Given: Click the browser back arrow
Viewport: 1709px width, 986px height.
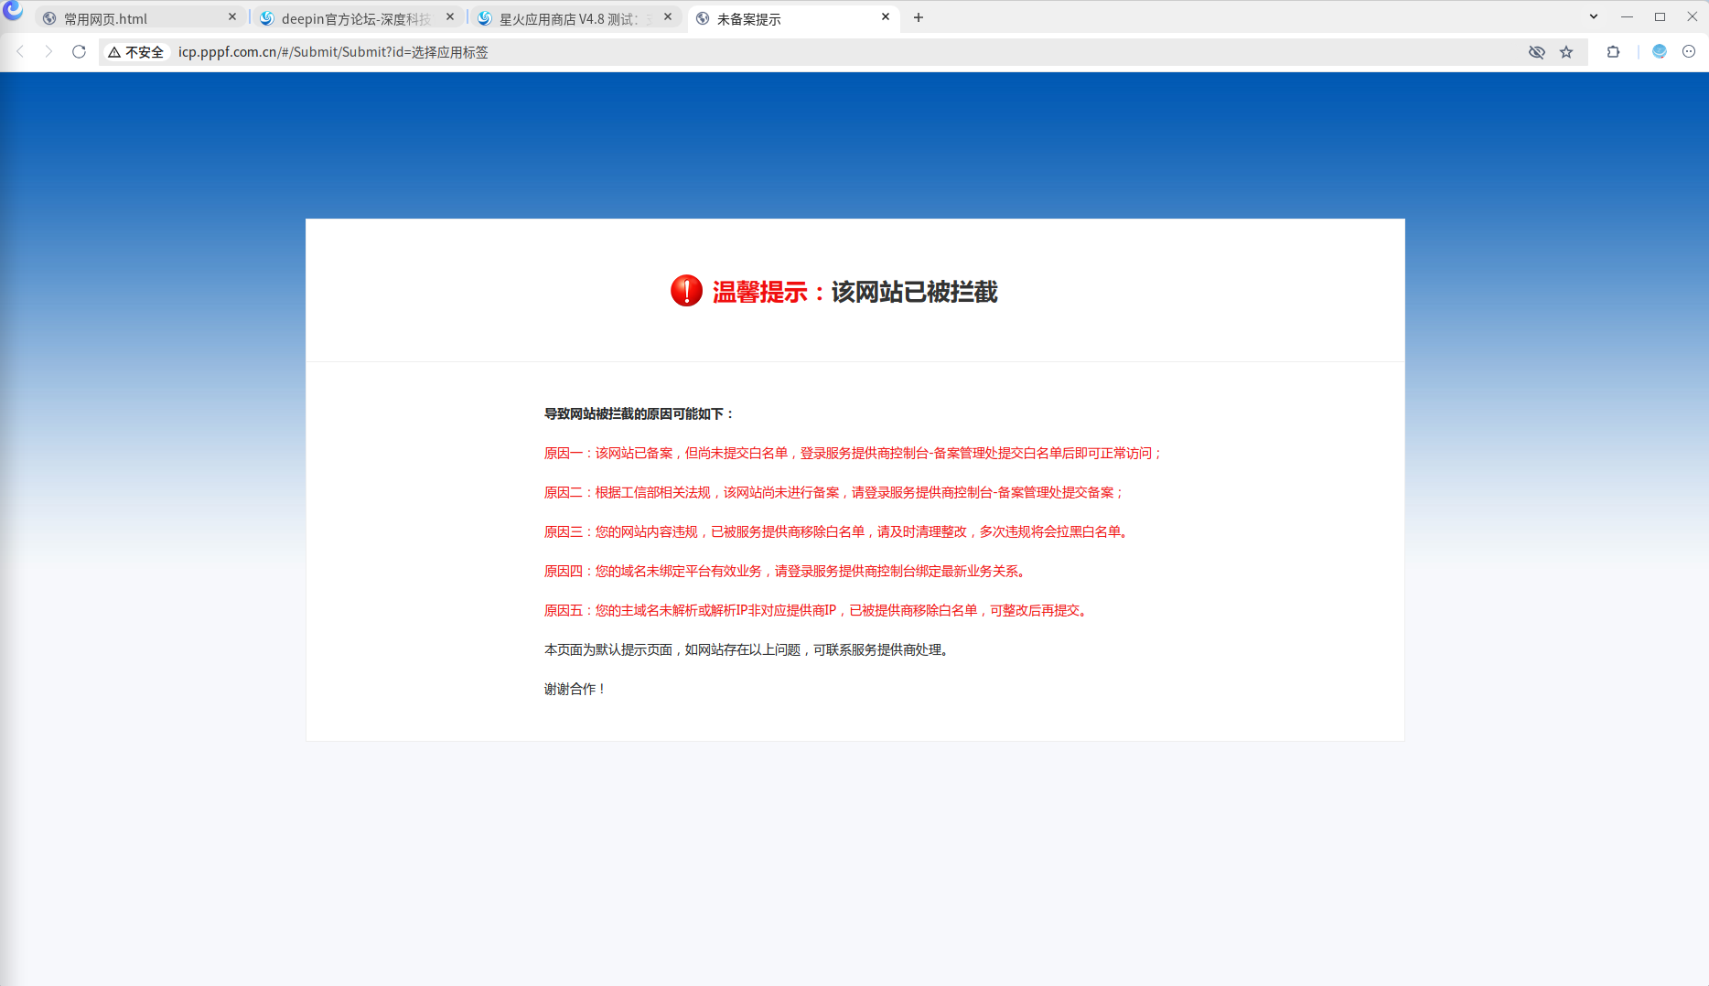Looking at the screenshot, I should pyautogui.click(x=20, y=52).
